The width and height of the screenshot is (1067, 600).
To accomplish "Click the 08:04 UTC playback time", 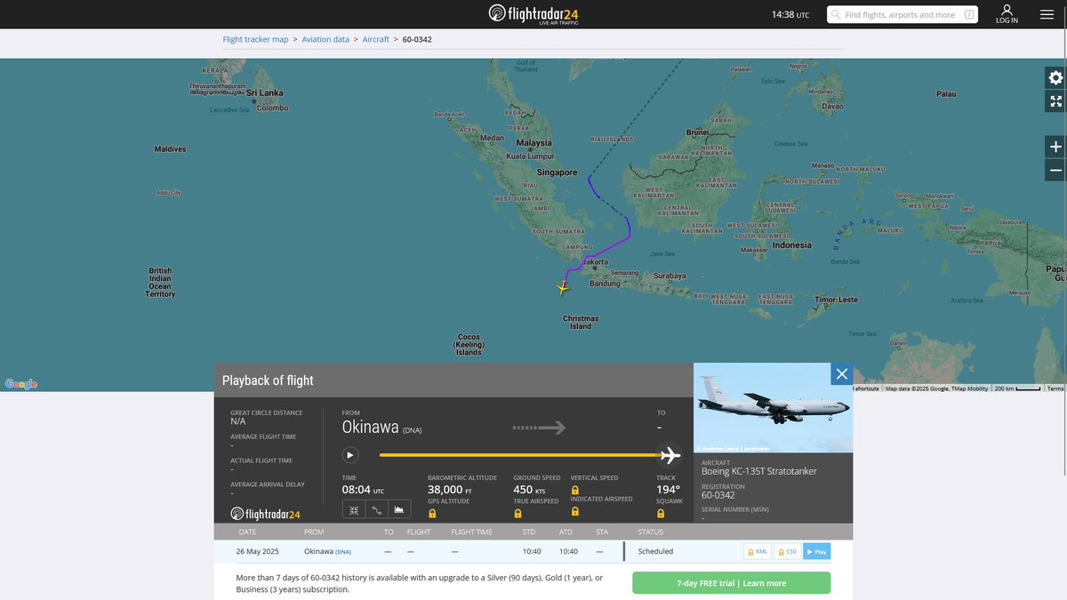I will (363, 490).
